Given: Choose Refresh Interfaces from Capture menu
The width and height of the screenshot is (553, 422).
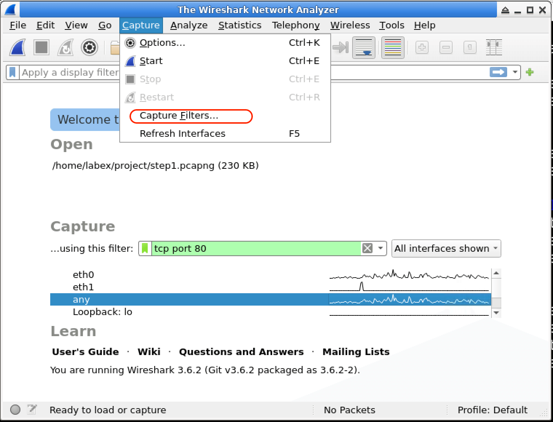Looking at the screenshot, I should click(183, 134).
